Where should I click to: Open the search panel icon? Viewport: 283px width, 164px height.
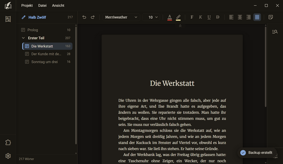[x=275, y=32]
